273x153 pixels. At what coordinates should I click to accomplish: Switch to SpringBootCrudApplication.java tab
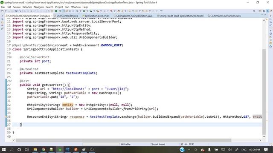(134, 16)
